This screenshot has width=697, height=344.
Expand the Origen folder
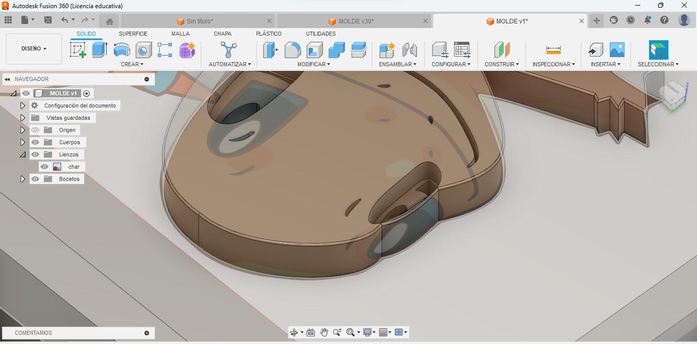[x=22, y=130]
